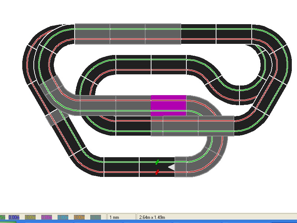Click the cyan lane length indicator
The image size is (297, 223).
point(63,217)
